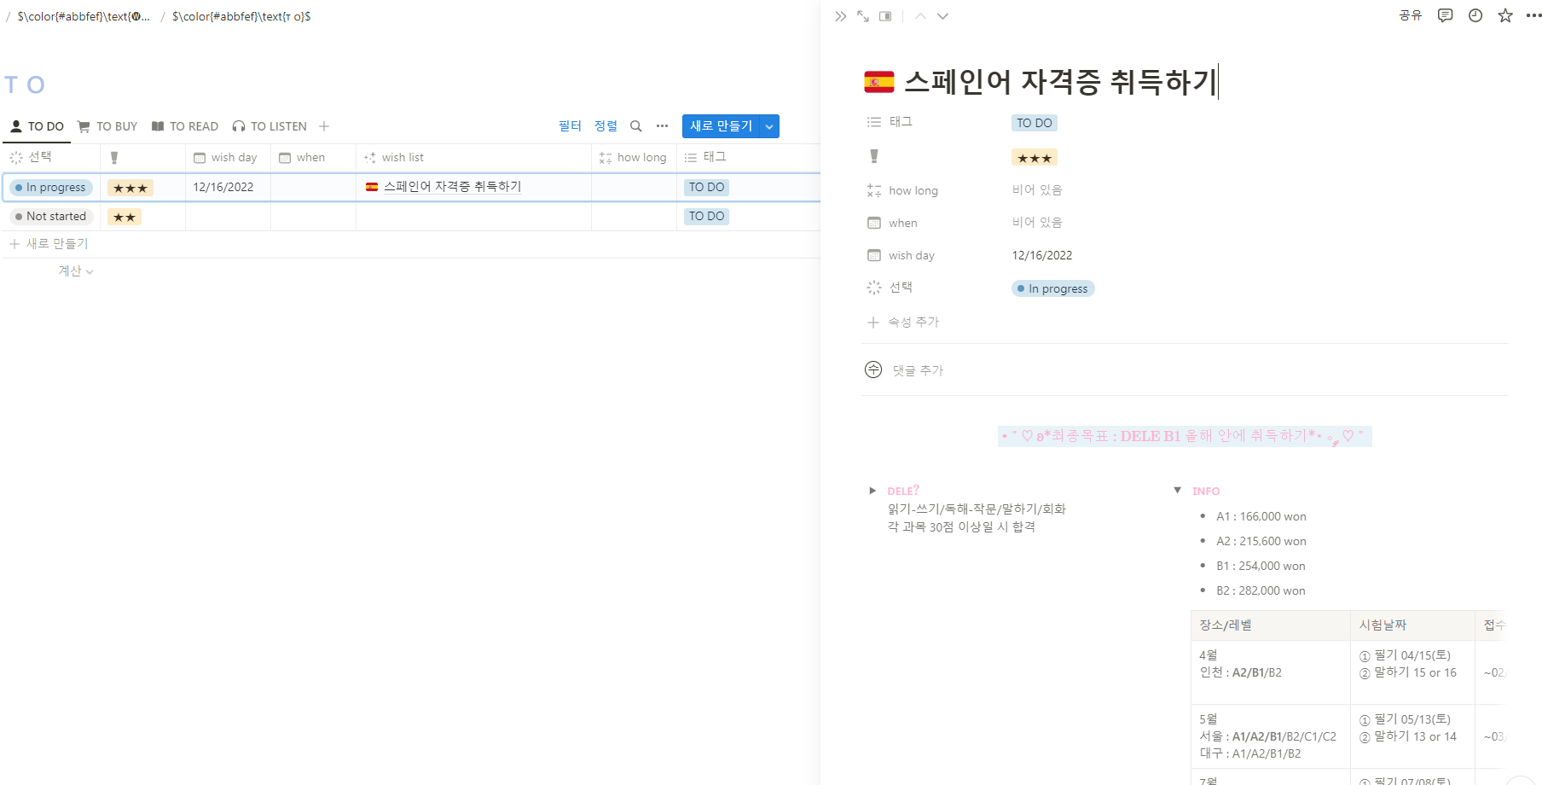The width and height of the screenshot is (1542, 785).
Task: Go to next page with down chevron
Action: pyautogui.click(x=942, y=16)
